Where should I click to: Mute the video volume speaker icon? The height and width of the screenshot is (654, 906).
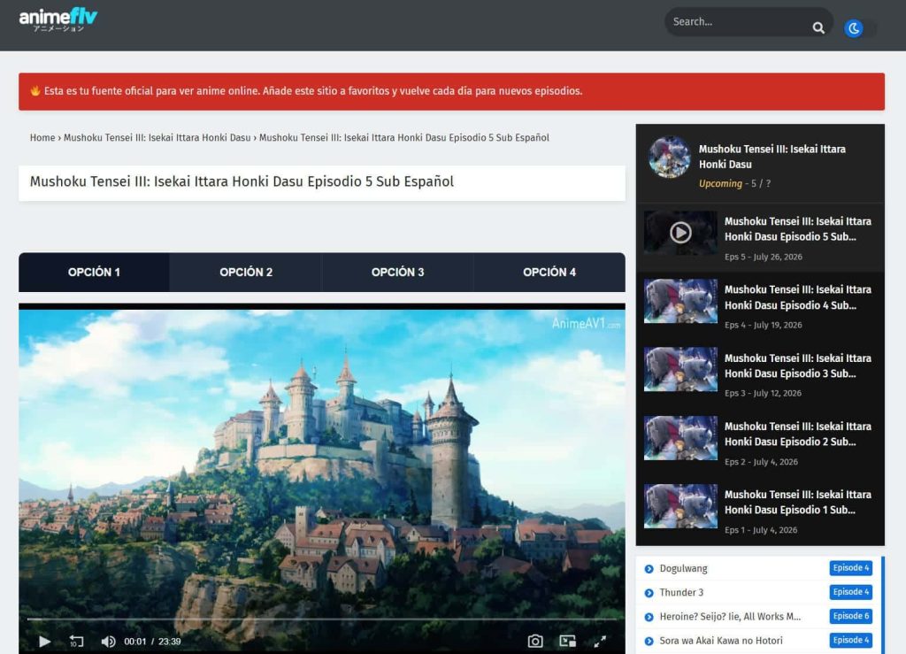(108, 642)
